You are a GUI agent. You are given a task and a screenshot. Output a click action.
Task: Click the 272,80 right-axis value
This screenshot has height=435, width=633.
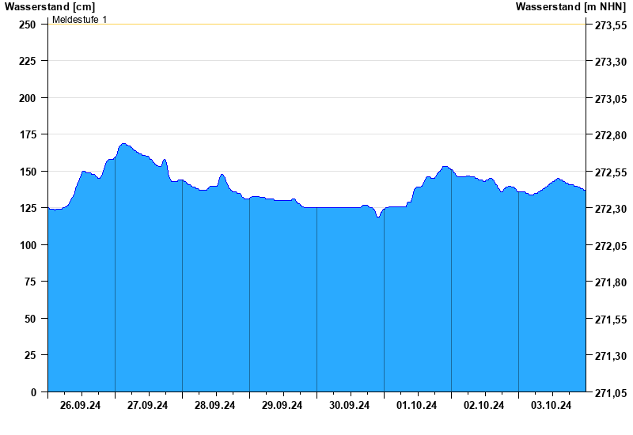click(x=611, y=135)
